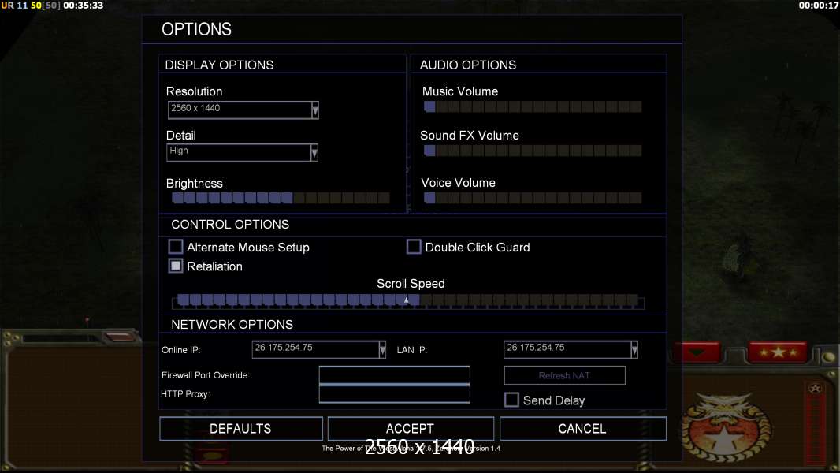Adjust the Brightness slider
This screenshot has height=473, width=840.
pos(281,198)
